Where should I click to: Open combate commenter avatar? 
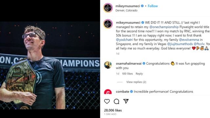click(108, 92)
